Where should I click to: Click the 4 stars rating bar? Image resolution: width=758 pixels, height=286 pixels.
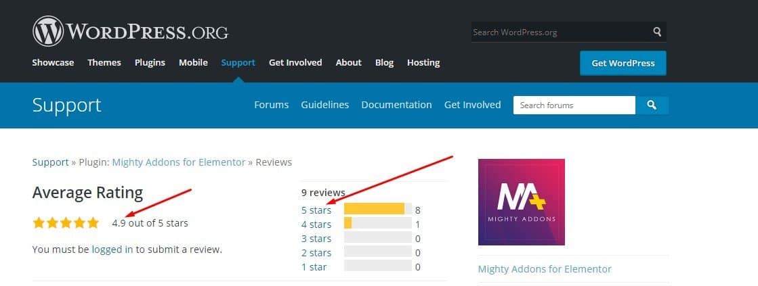click(x=377, y=224)
